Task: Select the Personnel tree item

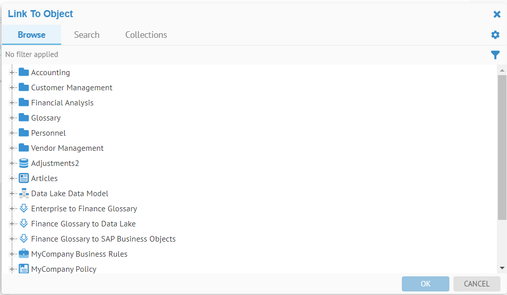Action: tap(49, 133)
